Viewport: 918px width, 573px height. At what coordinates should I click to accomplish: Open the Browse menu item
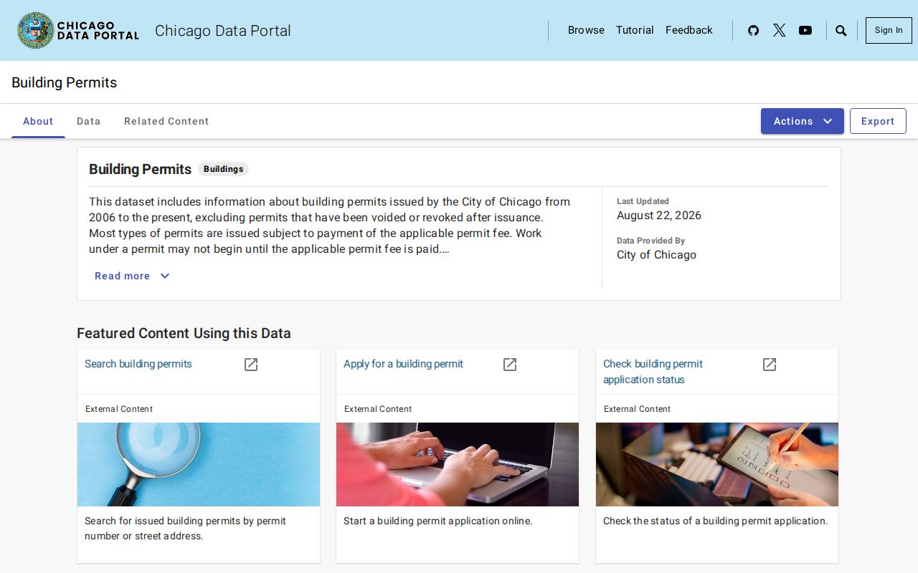point(586,30)
